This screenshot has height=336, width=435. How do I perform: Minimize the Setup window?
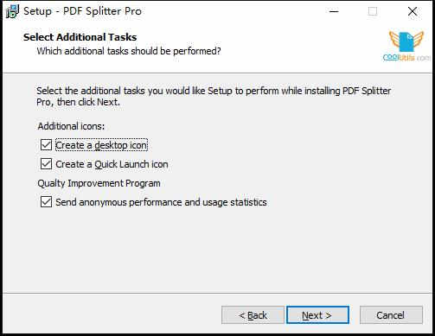(334, 11)
